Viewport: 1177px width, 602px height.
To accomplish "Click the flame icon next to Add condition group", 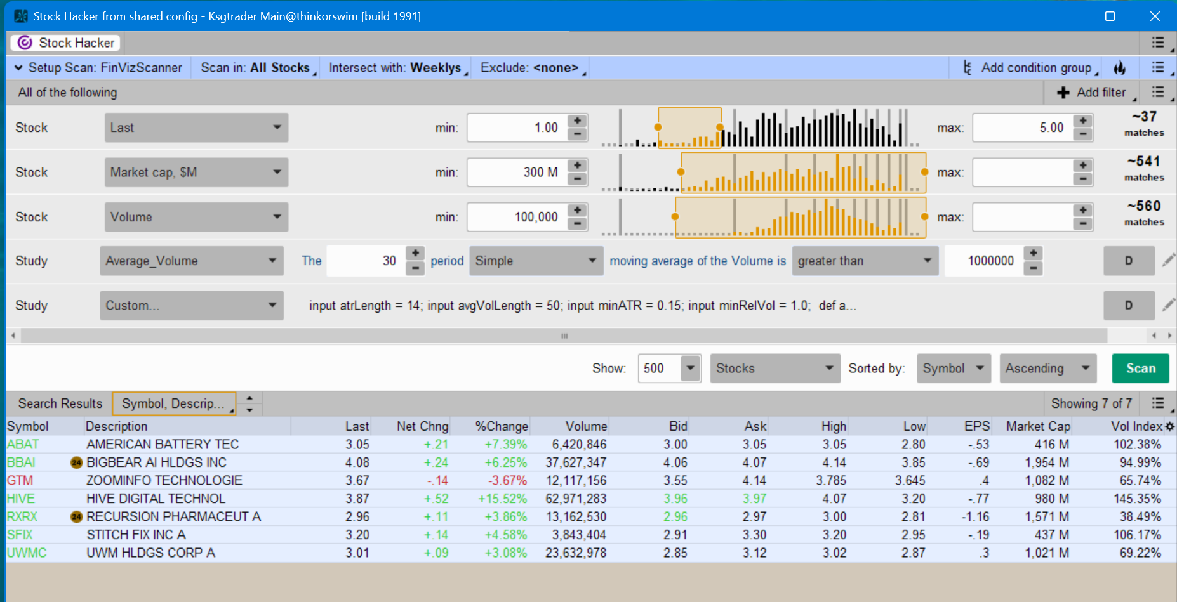I will tap(1120, 68).
